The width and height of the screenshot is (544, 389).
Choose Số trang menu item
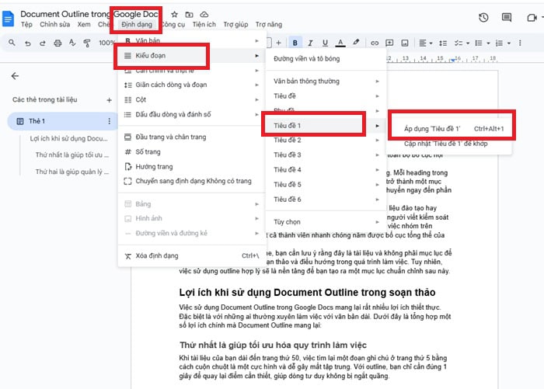pos(192,152)
